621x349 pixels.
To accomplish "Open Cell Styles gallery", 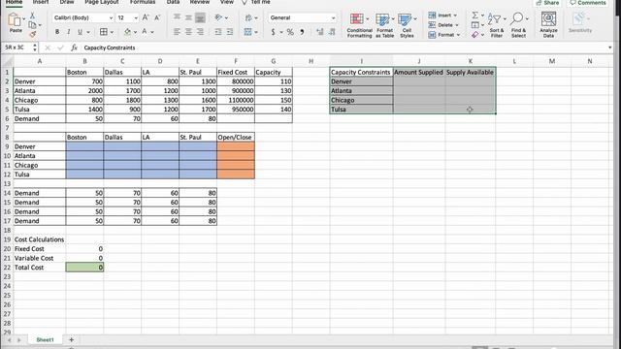I will 407,25.
